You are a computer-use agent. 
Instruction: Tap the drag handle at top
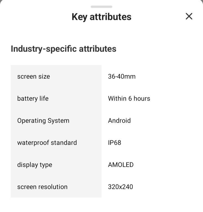[101, 7]
